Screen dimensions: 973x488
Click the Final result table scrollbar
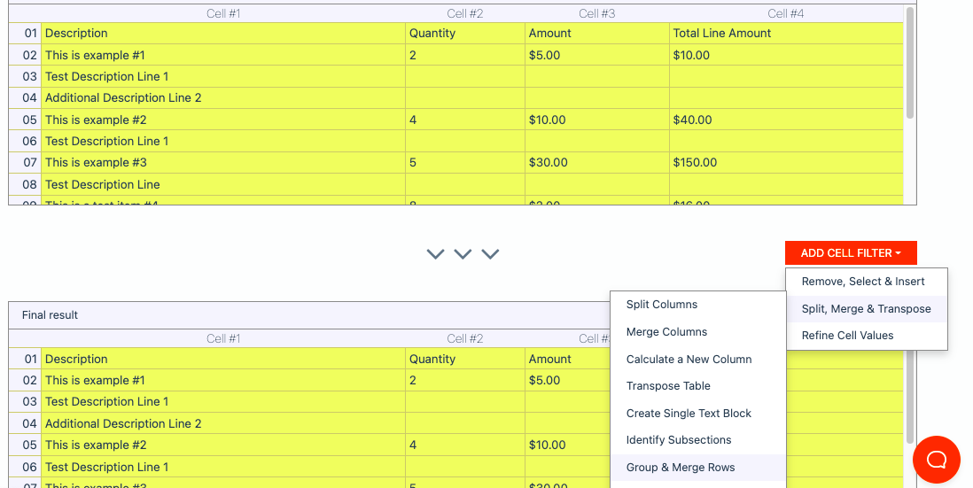click(910, 397)
